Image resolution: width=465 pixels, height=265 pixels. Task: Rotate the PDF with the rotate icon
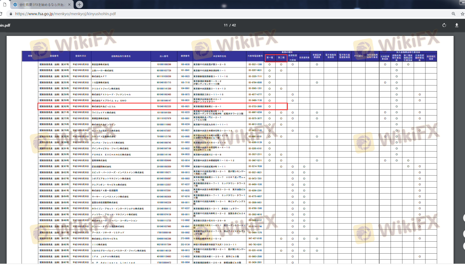point(444,25)
